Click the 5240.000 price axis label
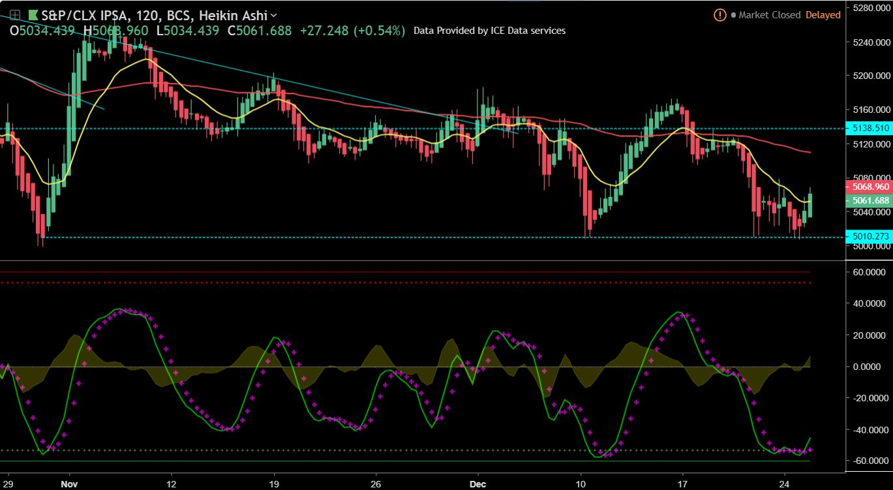Viewport: 893px width, 490px height. [x=871, y=42]
